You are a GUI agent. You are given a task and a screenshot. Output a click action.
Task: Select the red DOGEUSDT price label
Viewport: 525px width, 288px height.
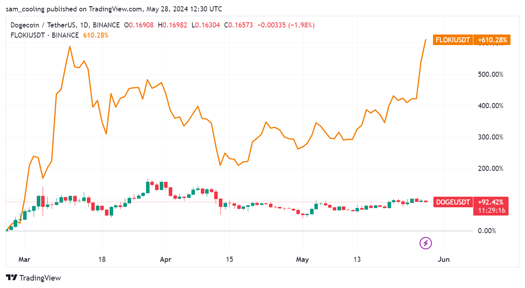[x=453, y=202]
